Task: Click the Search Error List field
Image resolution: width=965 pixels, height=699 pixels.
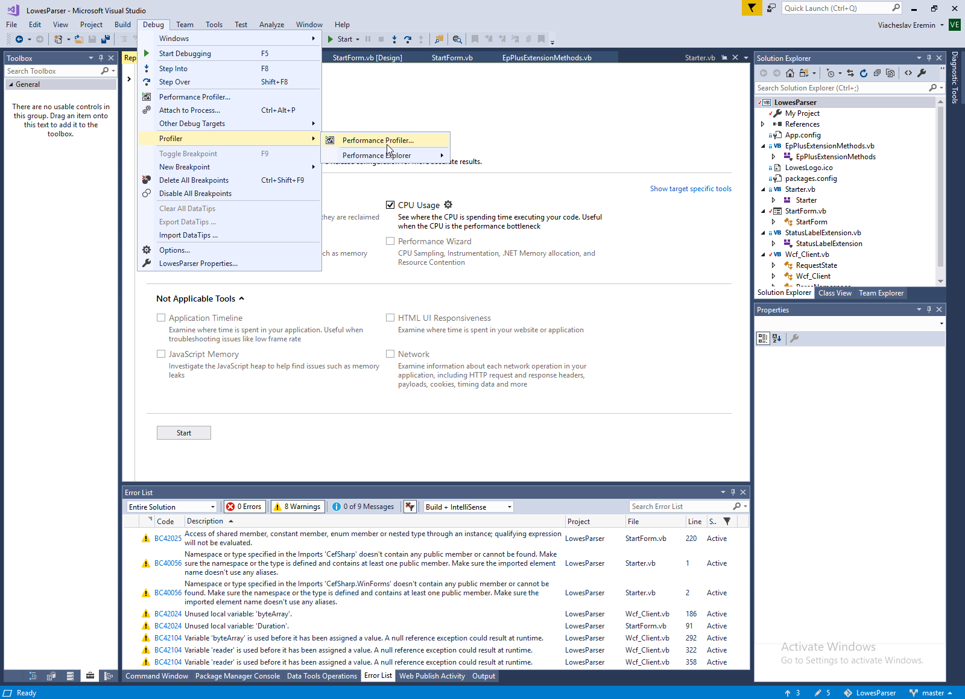Action: point(681,507)
